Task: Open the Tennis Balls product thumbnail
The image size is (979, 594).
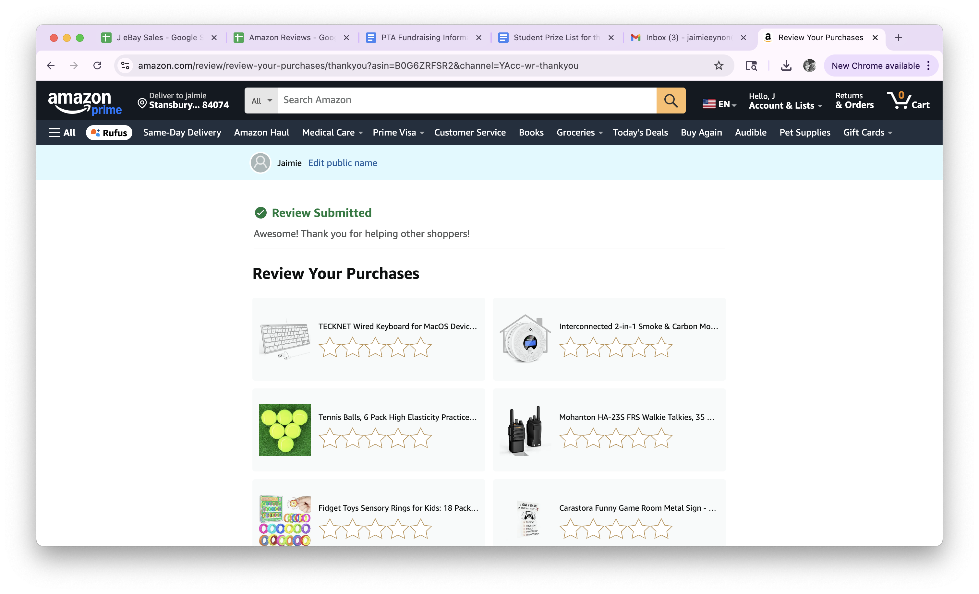Action: tap(284, 430)
